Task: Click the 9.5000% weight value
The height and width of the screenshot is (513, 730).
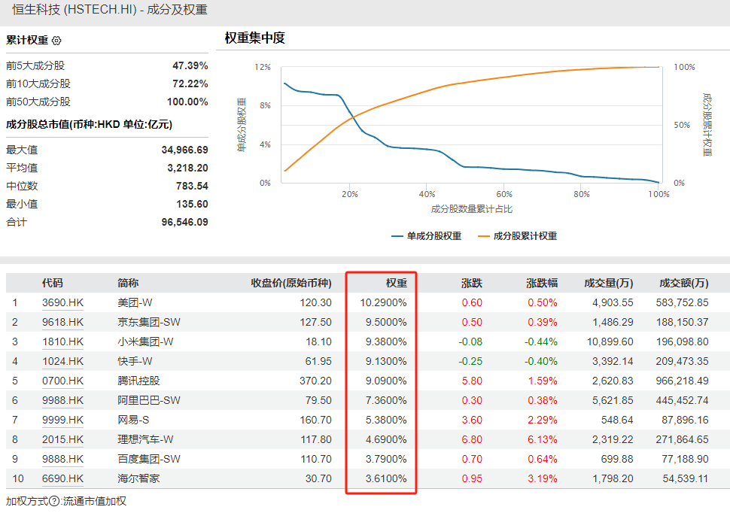Action: (x=386, y=322)
